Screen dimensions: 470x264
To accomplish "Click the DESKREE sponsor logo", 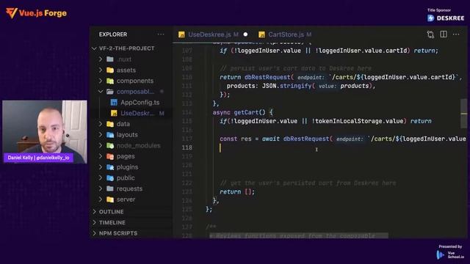I will [446, 18].
